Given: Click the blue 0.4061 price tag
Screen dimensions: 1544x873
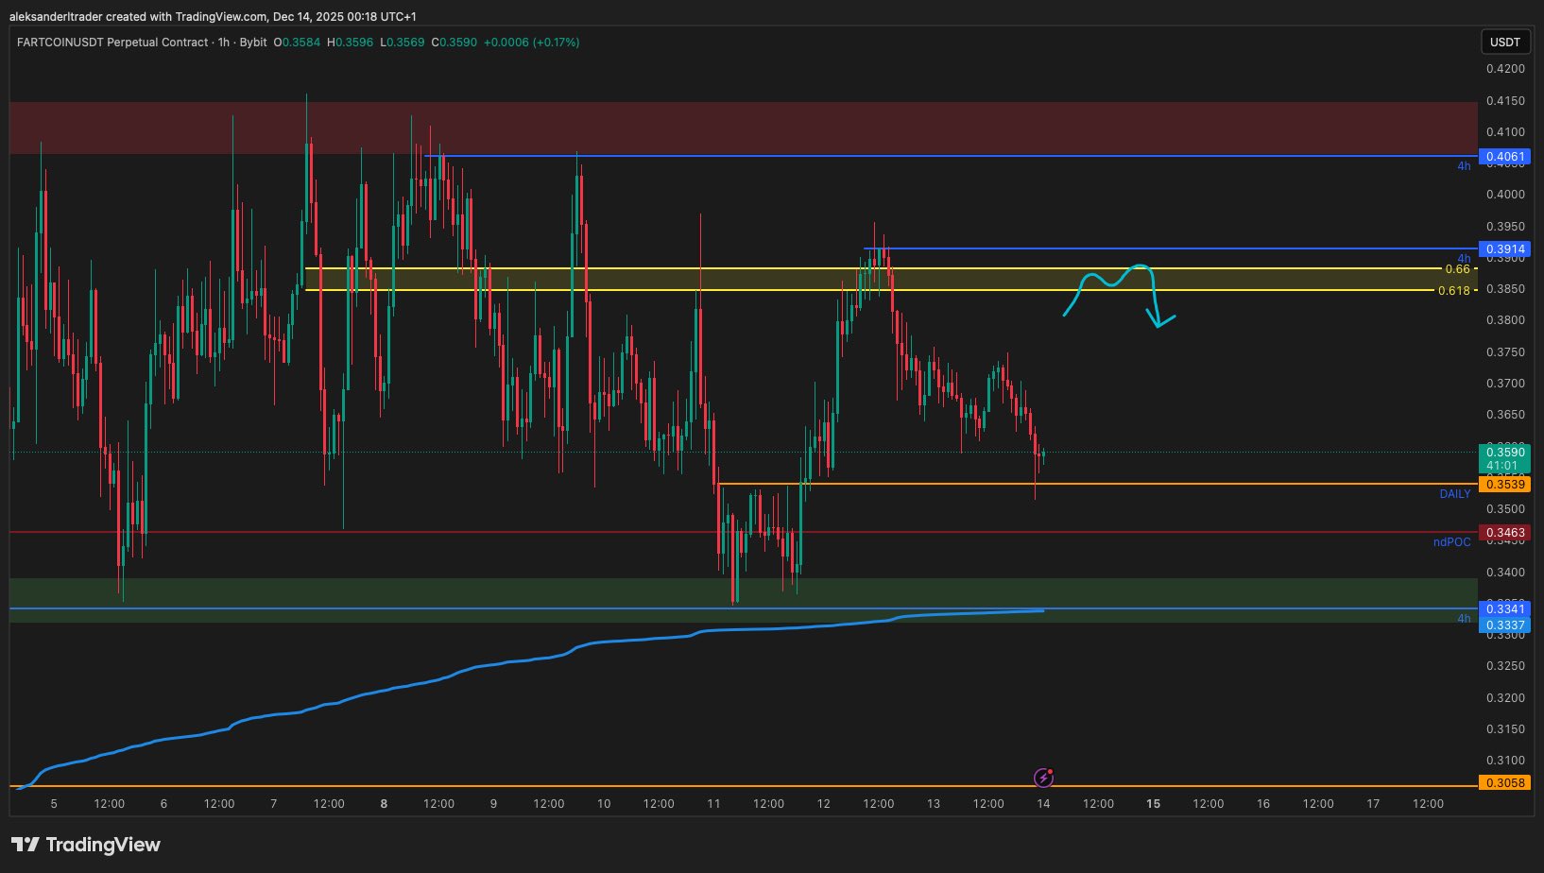Looking at the screenshot, I should [1503, 157].
